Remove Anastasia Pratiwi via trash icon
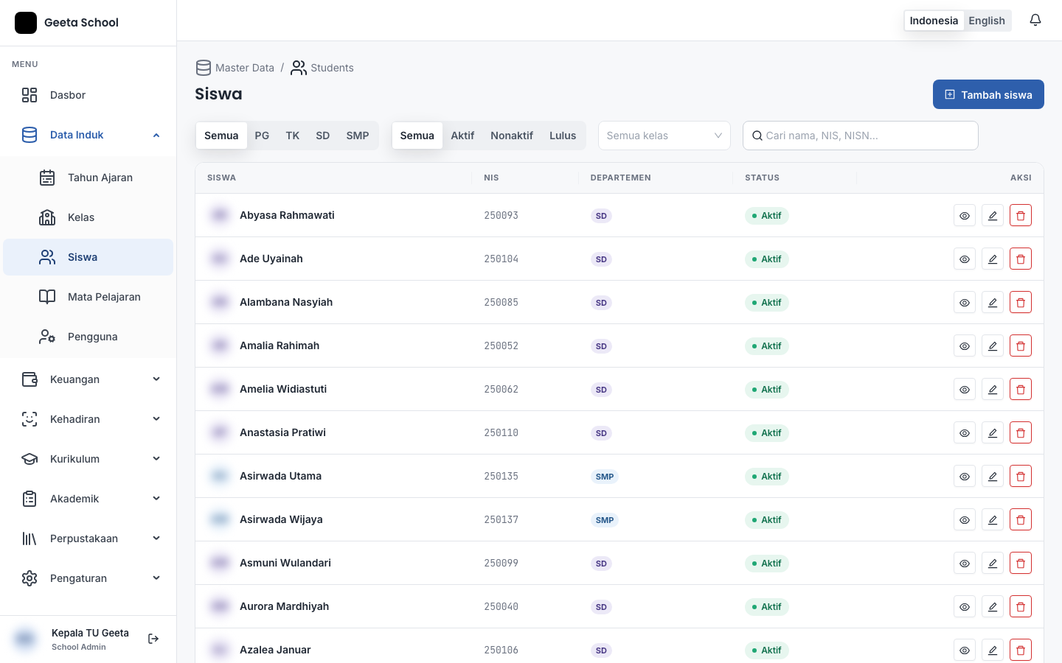The width and height of the screenshot is (1062, 663). pos(1021,432)
